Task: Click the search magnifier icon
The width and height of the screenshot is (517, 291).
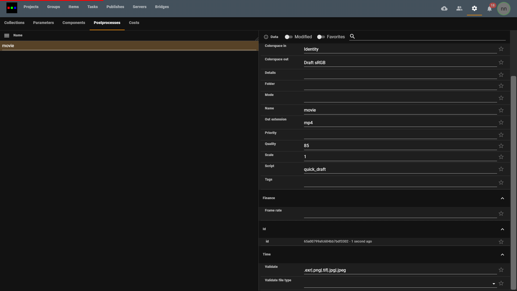Action: (x=352, y=36)
